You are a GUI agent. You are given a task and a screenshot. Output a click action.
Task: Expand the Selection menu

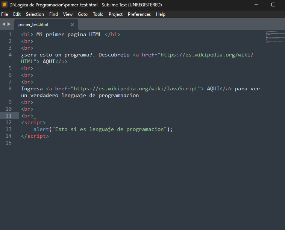click(x=35, y=14)
